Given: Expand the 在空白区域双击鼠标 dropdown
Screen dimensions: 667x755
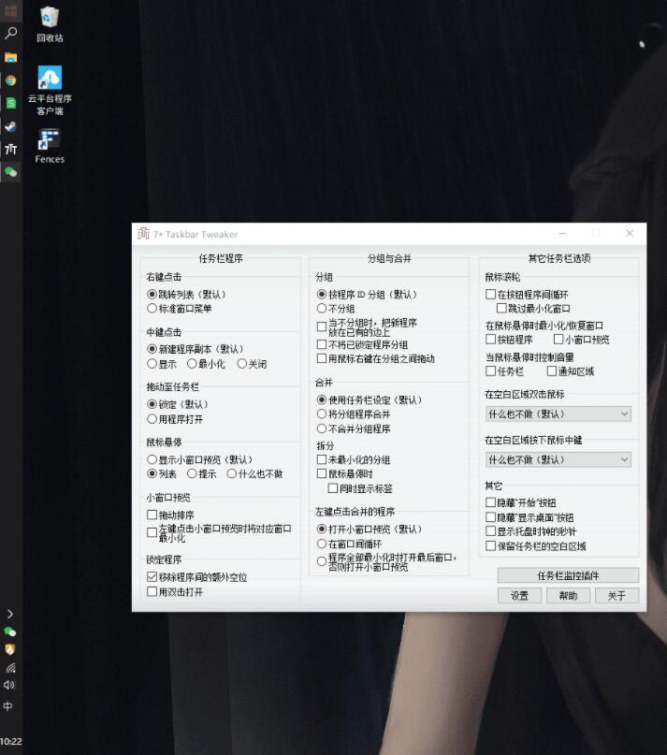Looking at the screenshot, I should 558,414.
